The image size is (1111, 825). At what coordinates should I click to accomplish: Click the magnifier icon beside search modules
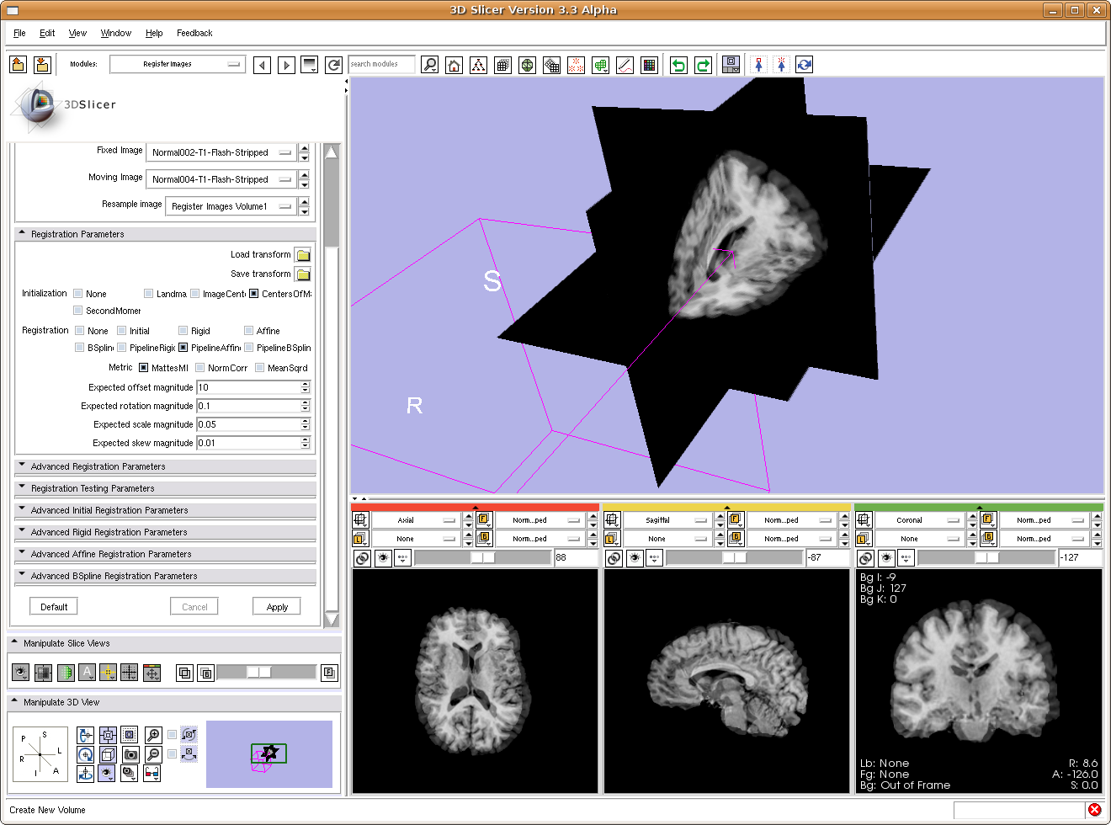click(x=429, y=65)
